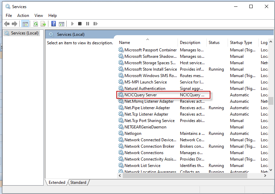
Task: Click Manual startup type of NETGEARGenieDaemon
Action: pyautogui.click(x=236, y=127)
